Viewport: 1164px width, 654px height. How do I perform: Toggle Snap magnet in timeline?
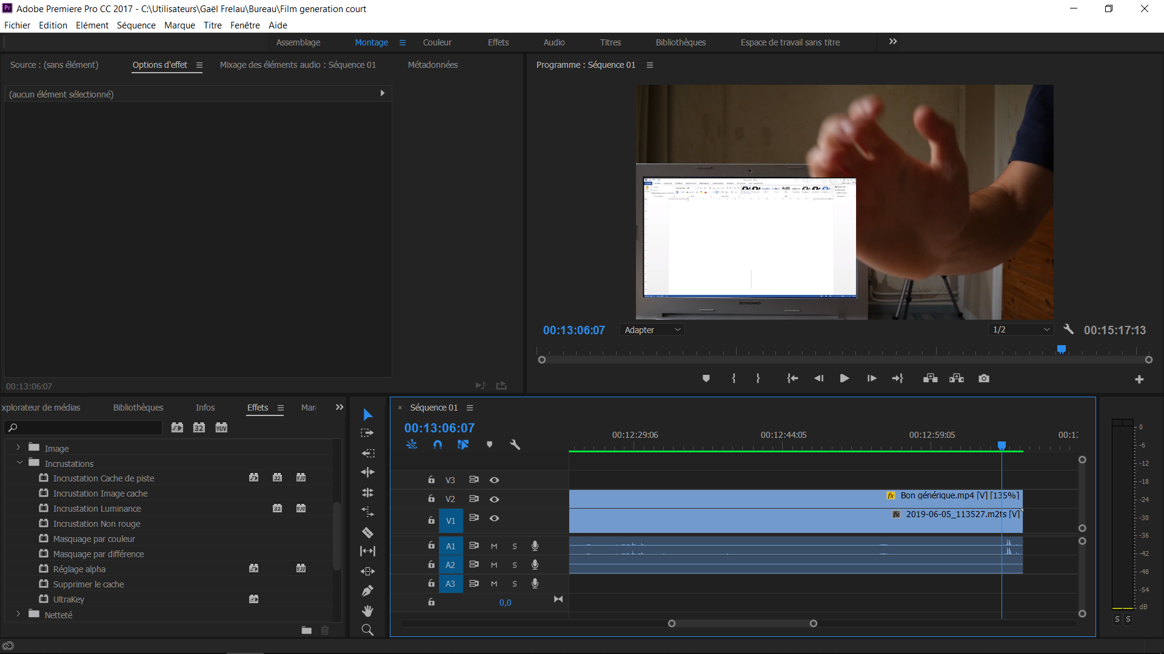coord(438,444)
